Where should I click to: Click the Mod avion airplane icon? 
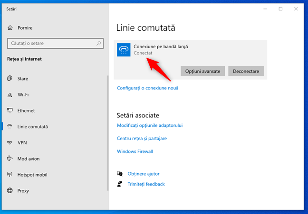point(10,159)
